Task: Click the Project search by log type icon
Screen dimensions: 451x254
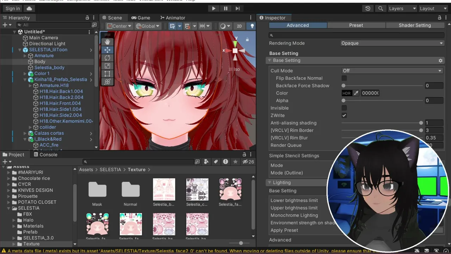Action: 225,162
